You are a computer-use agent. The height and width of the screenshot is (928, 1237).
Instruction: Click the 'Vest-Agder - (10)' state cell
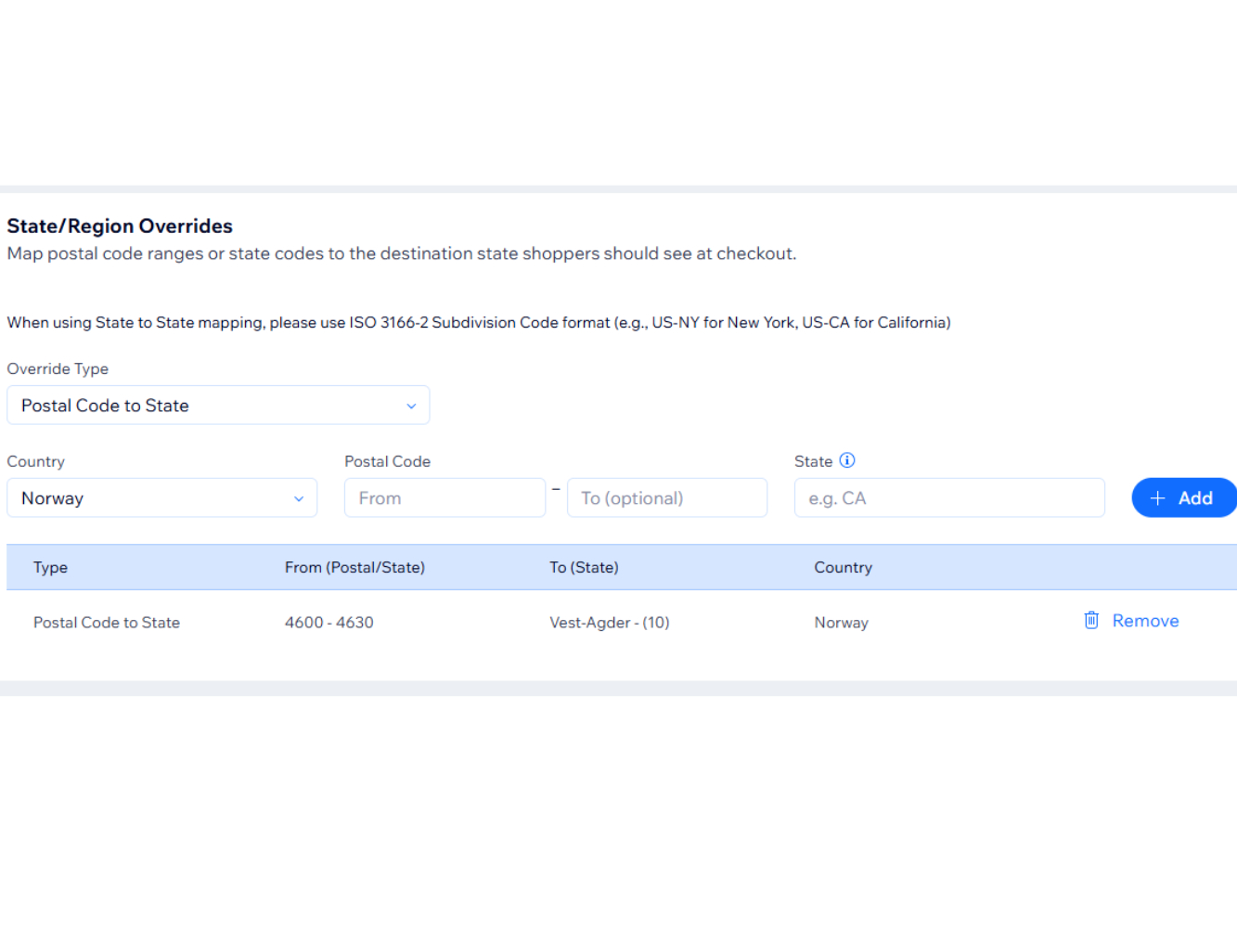[x=609, y=623]
